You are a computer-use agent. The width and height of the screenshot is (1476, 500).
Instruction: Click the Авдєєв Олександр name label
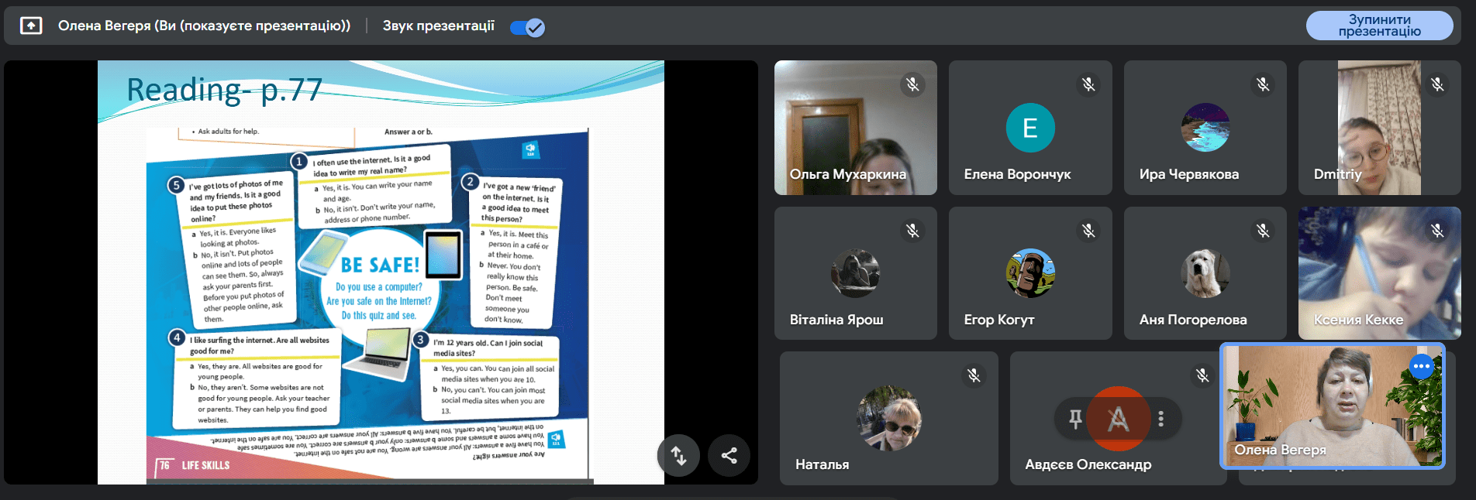(x=1088, y=464)
